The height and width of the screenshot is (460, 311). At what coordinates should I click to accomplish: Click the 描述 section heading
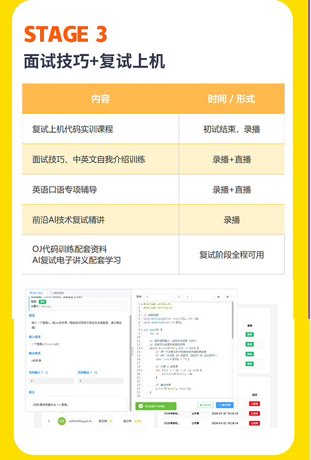coord(32,316)
